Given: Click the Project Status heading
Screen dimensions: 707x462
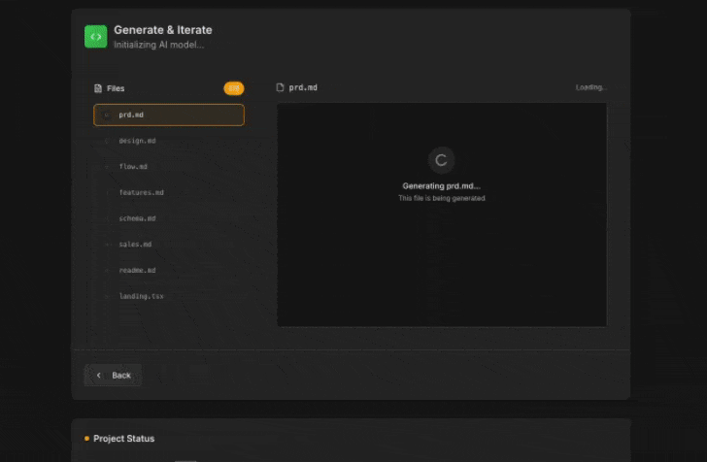Looking at the screenshot, I should click(123, 439).
